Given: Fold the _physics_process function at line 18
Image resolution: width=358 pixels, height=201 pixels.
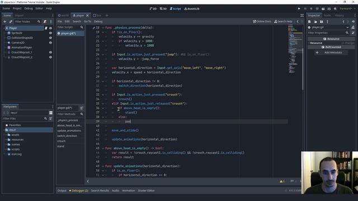Looking at the screenshot, I should coord(103,28).
